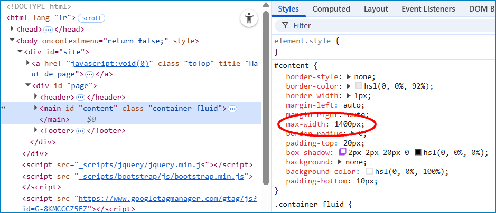496x213 pixels.
Task: Expand the border-color shorthand triangle
Action: point(349,86)
